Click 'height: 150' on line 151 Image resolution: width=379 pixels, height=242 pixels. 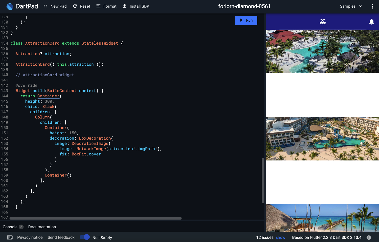click(63, 133)
